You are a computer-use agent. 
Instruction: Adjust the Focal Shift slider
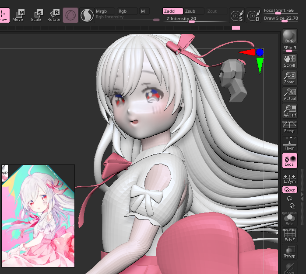click(281, 11)
